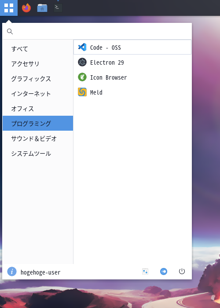Click the hogehoge-user name
This screenshot has width=220, height=308.
coord(40,272)
